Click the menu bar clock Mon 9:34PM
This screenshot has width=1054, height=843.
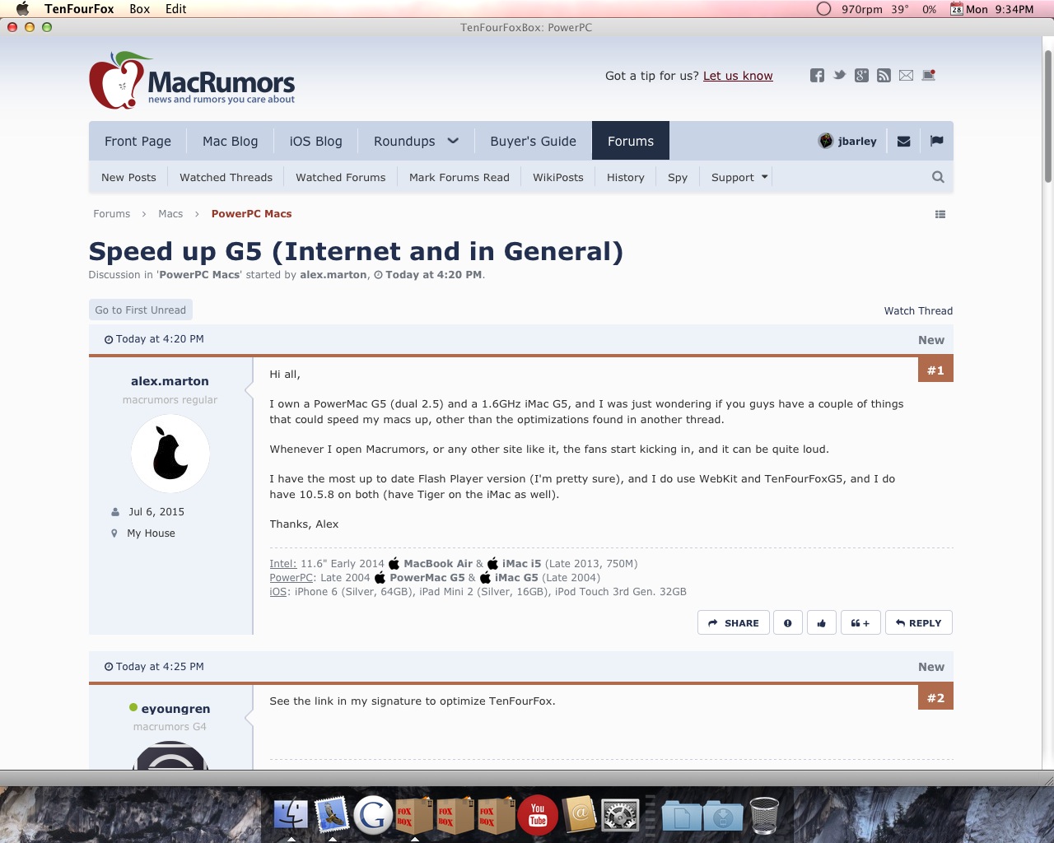click(x=1000, y=9)
